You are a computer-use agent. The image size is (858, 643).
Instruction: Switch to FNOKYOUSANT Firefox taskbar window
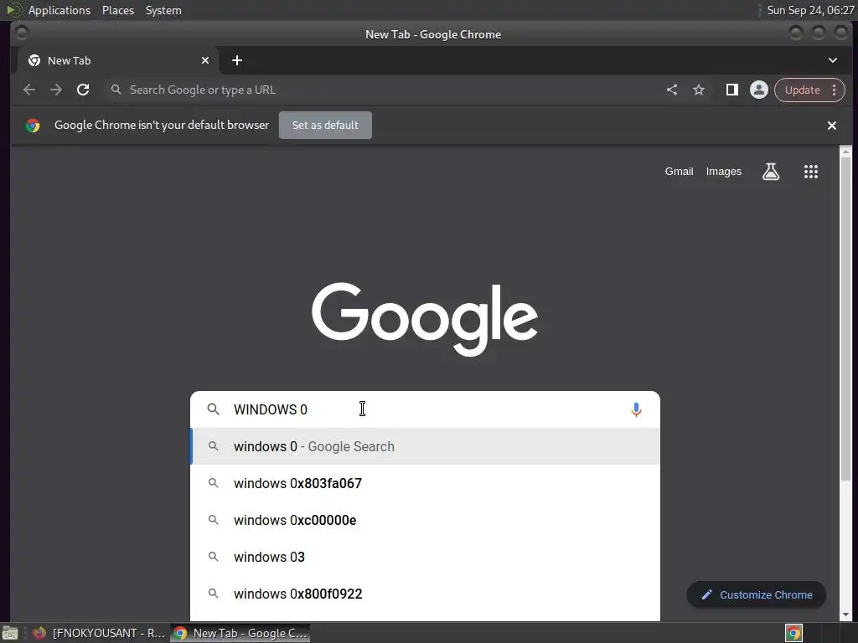100,633
